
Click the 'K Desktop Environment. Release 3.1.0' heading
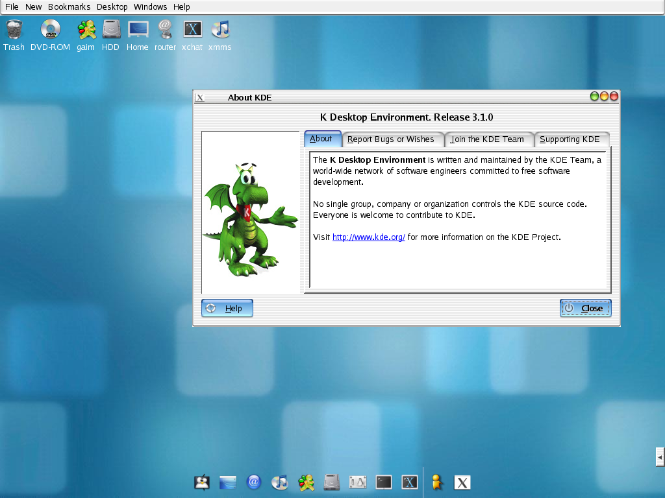407,117
